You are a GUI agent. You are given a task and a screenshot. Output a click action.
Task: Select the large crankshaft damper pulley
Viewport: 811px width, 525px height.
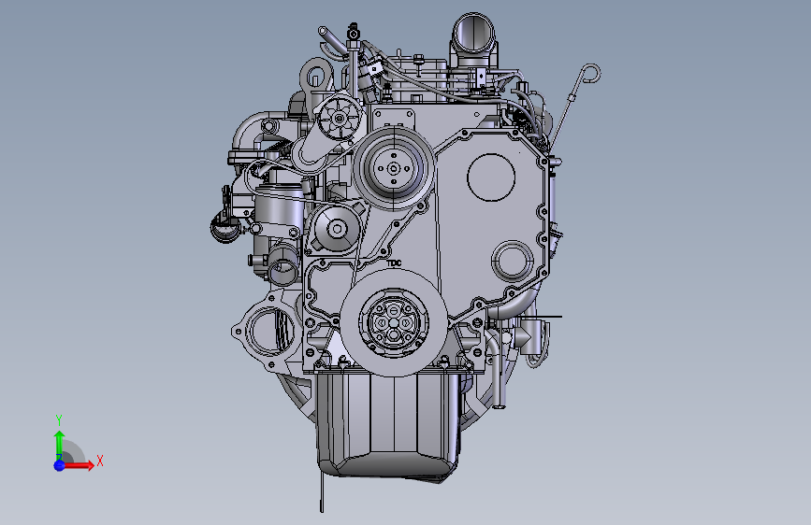[394, 322]
